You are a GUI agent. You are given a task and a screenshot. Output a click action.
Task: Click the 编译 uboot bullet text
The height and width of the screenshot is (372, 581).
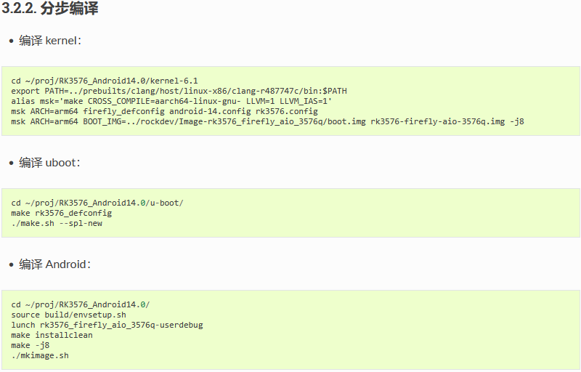click(x=49, y=162)
